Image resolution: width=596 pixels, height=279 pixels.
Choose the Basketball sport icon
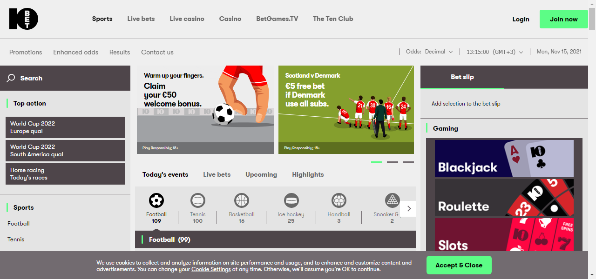pos(242,201)
